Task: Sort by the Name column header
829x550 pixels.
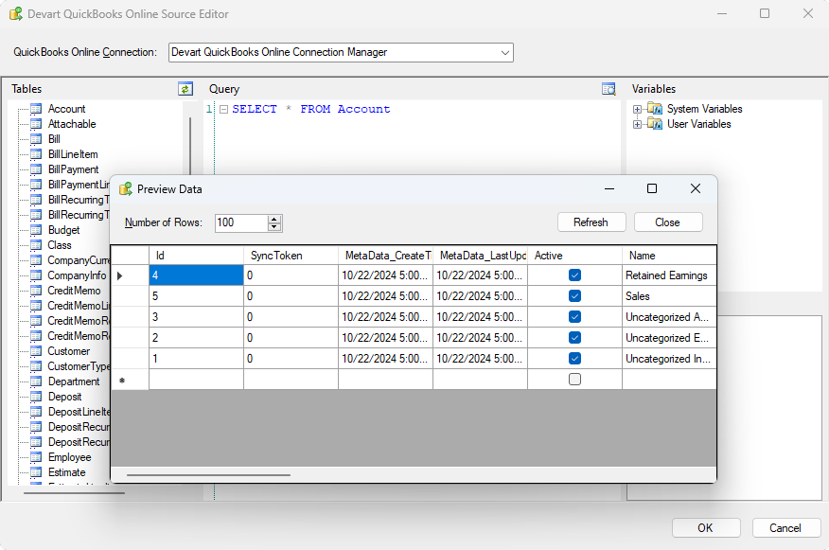Action: click(x=667, y=256)
